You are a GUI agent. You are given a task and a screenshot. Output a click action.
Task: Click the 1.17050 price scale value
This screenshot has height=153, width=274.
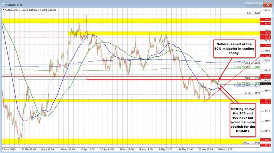point(266,61)
